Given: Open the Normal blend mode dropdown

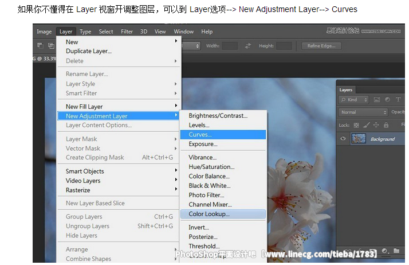Looking at the screenshot, I should point(363,112).
